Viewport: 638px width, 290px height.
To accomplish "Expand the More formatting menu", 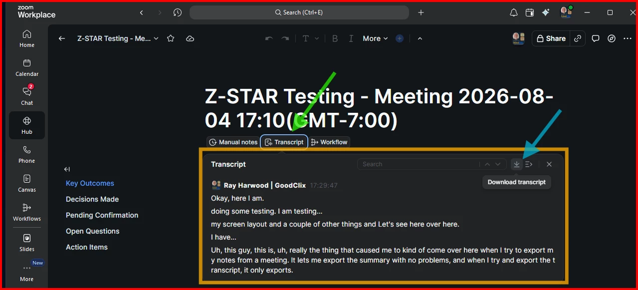I will click(x=375, y=38).
